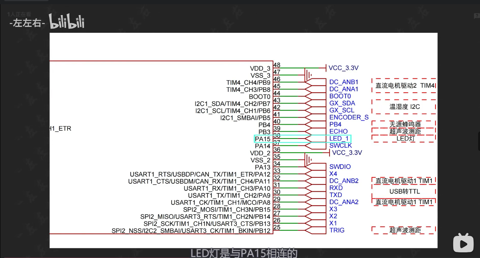Click the 'USB转TTL' annotation box
This screenshot has height=258, width=480.
point(404,192)
